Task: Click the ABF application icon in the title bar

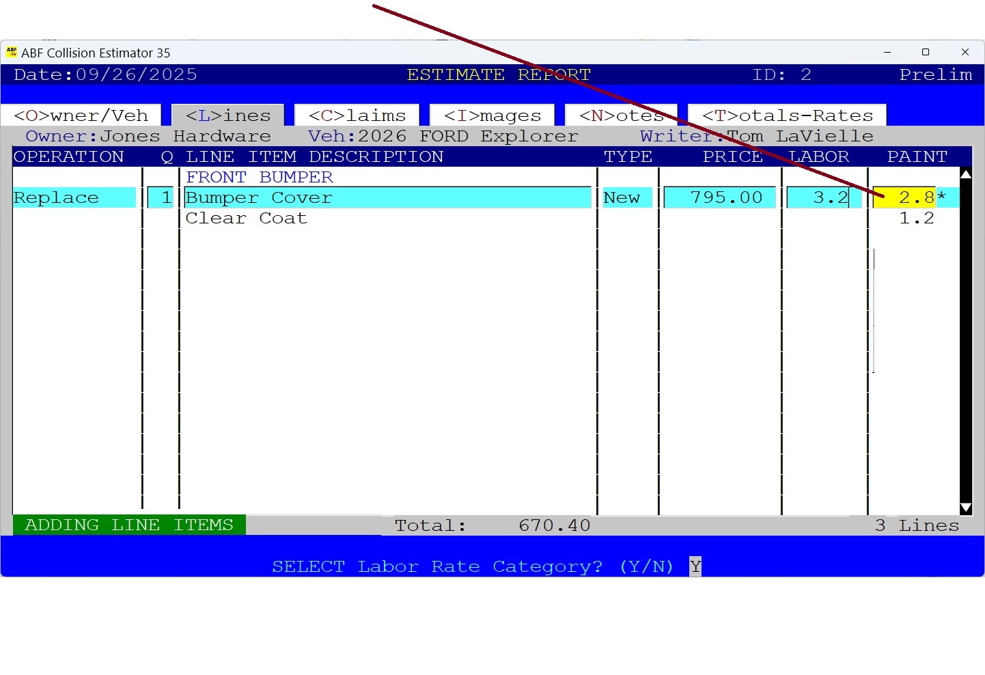Action: click(12, 52)
